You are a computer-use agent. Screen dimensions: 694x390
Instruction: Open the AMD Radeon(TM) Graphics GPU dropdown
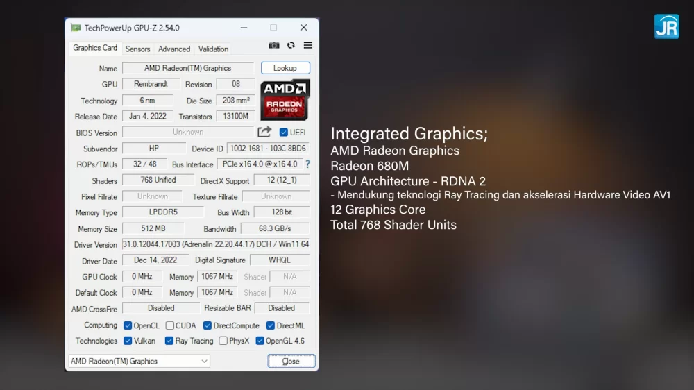tap(139, 361)
